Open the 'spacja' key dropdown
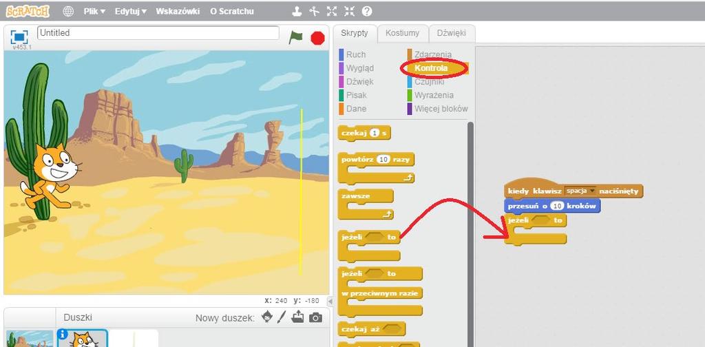The height and width of the screenshot is (347, 705). coord(580,191)
